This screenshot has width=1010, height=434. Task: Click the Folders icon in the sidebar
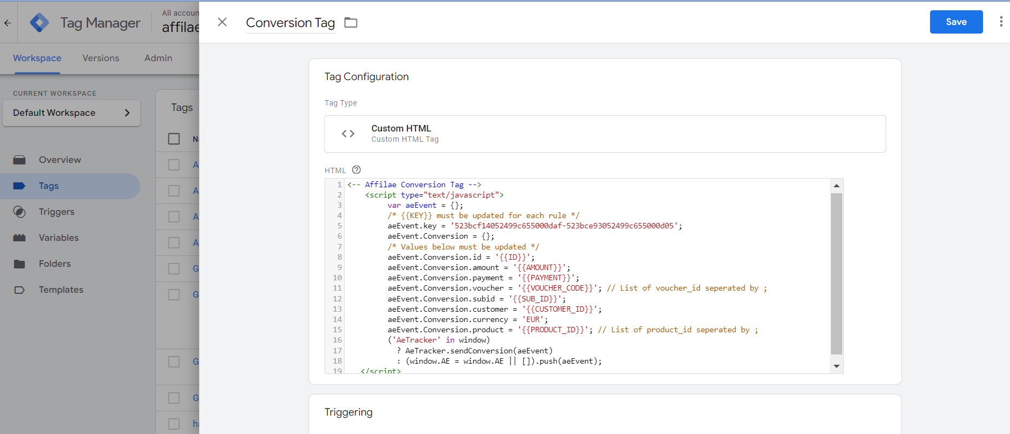[19, 264]
